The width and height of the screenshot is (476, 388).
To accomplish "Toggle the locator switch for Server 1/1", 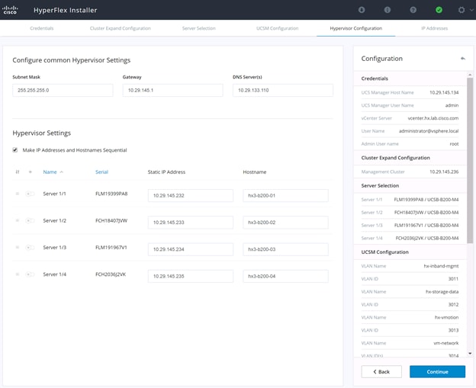I will click(30, 194).
